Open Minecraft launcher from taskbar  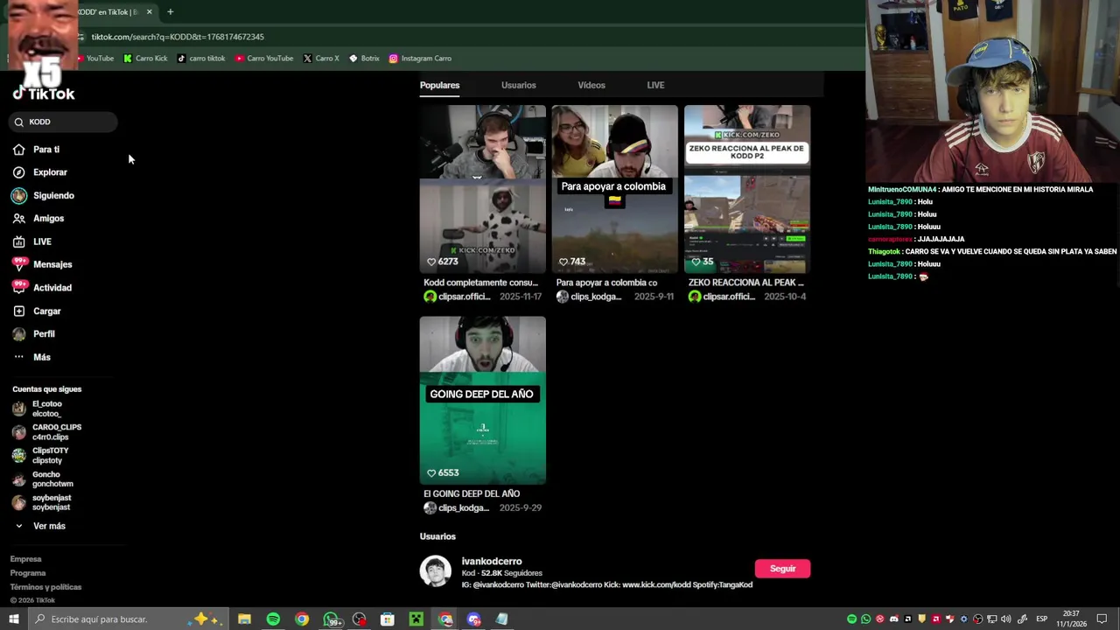416,619
